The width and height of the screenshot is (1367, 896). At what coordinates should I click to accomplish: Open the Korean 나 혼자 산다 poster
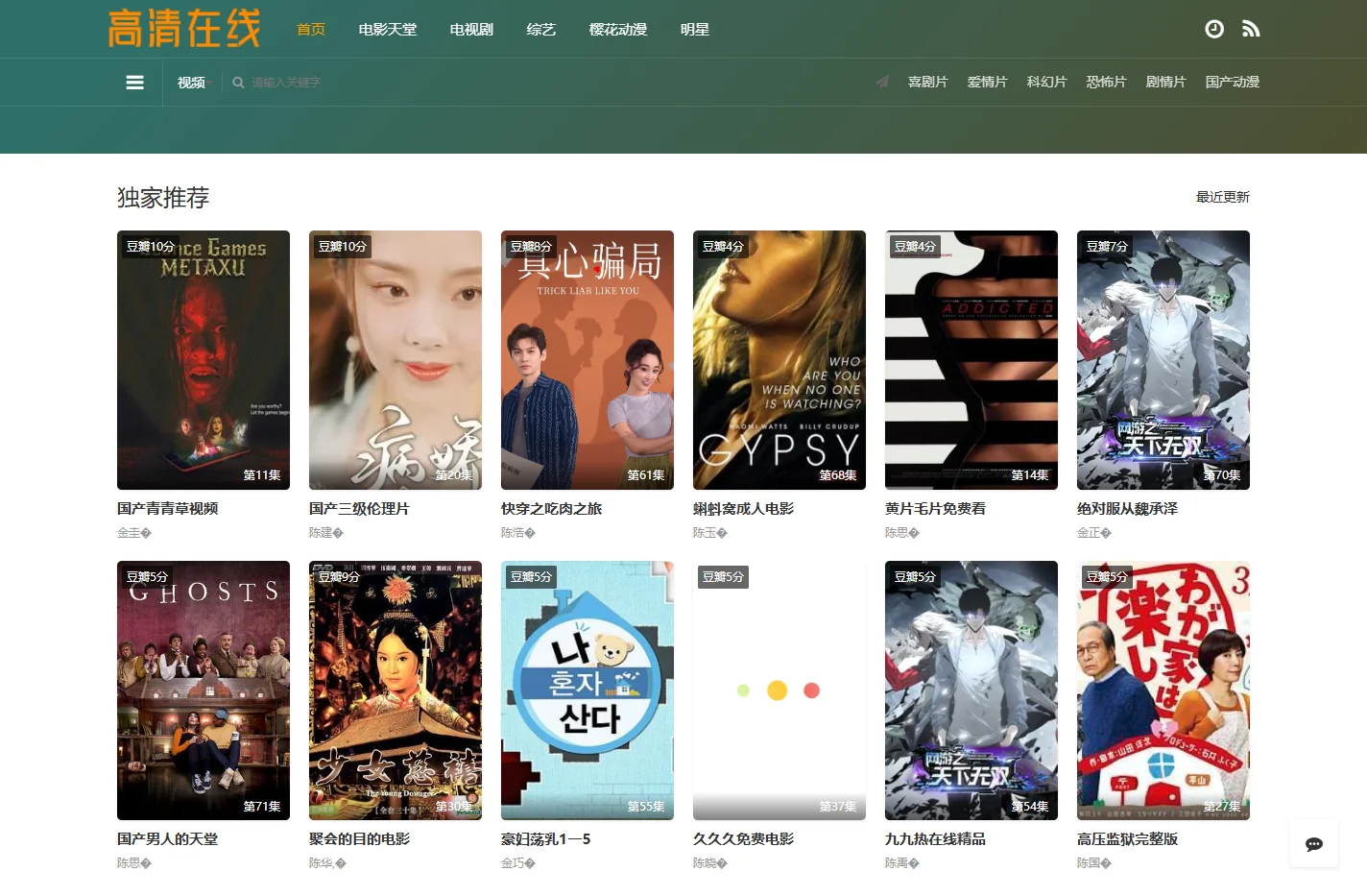click(x=588, y=690)
